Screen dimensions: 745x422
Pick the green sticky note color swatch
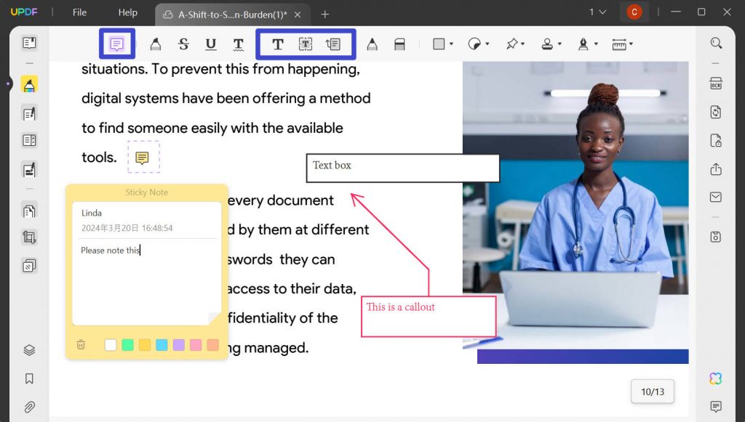pos(127,345)
